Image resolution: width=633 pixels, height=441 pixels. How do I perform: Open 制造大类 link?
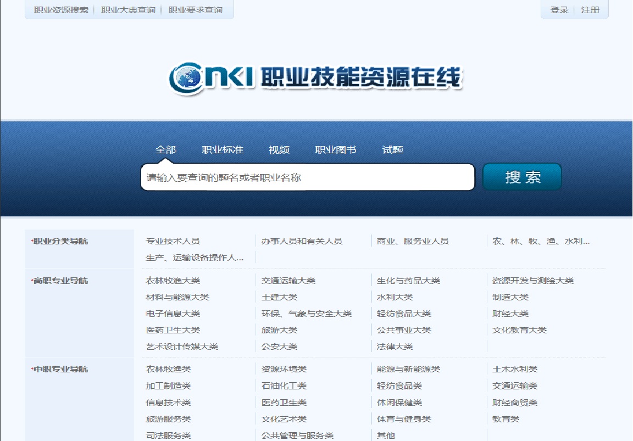pyautogui.click(x=510, y=297)
